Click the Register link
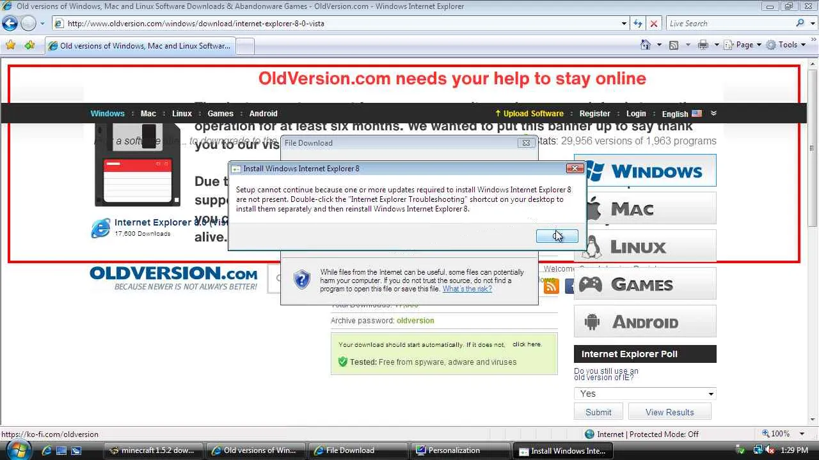 point(595,114)
